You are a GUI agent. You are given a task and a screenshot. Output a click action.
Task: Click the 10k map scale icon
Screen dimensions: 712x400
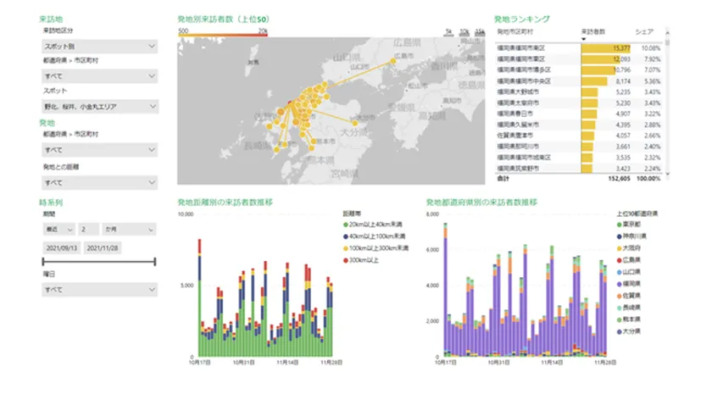point(464,33)
